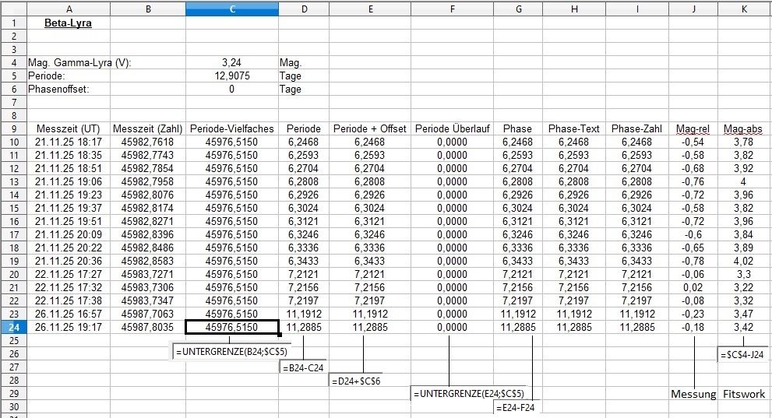Click the Fitswork label
The height and width of the screenshot is (418, 772).
743,394
